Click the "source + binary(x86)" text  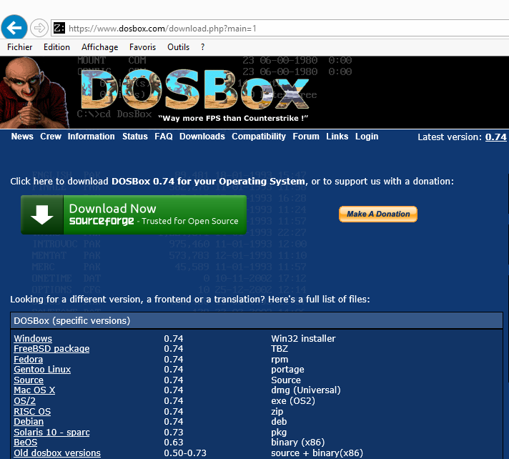[x=317, y=453]
